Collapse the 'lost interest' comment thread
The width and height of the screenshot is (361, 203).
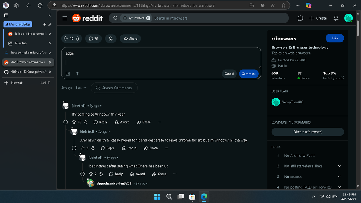click(82, 174)
